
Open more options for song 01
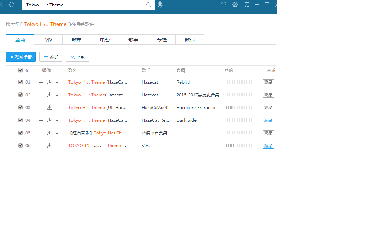58,82
